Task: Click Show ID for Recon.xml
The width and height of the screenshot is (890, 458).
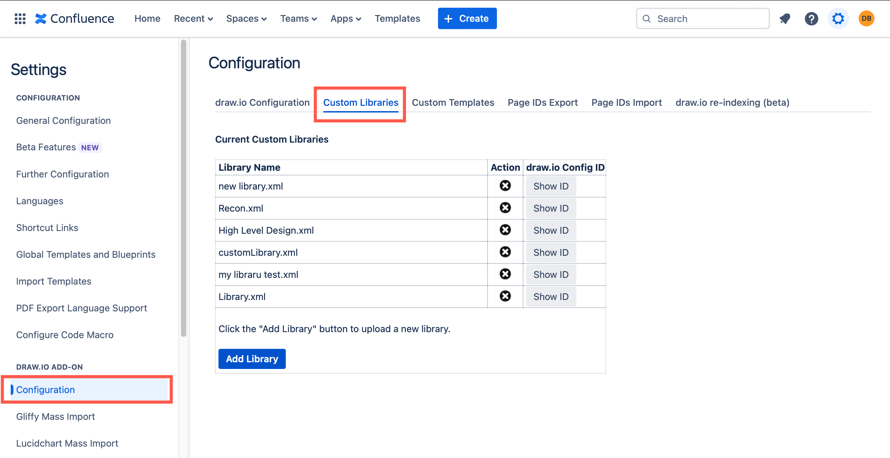Action: click(551, 208)
